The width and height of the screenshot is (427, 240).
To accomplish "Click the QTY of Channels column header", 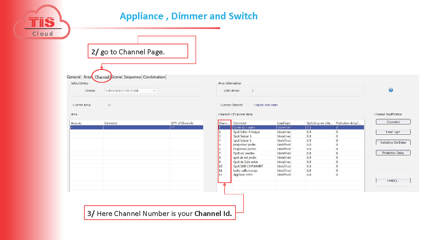I will point(186,123).
